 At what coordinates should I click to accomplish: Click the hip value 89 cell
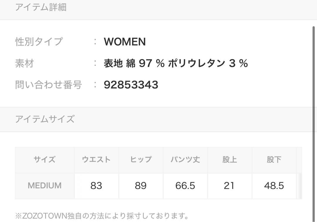141,186
